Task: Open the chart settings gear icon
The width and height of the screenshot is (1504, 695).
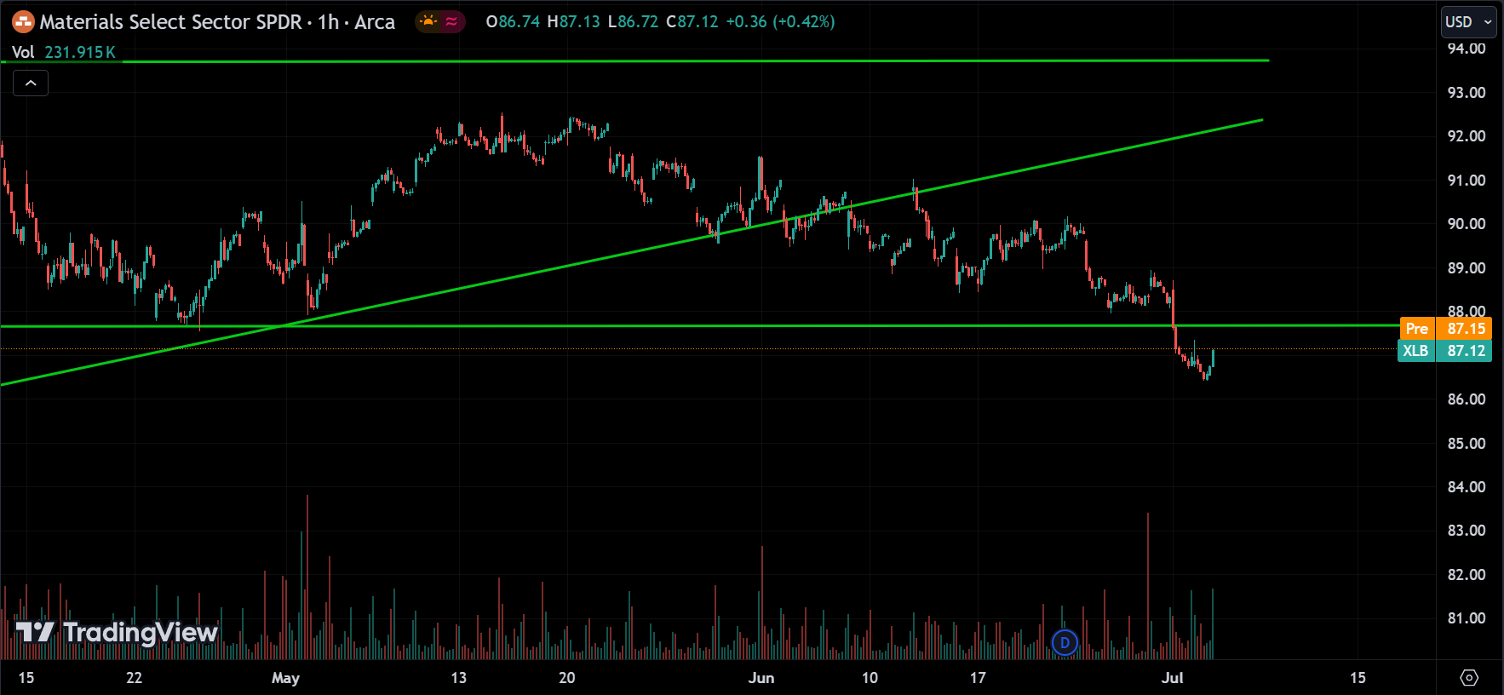Action: pos(1469,677)
